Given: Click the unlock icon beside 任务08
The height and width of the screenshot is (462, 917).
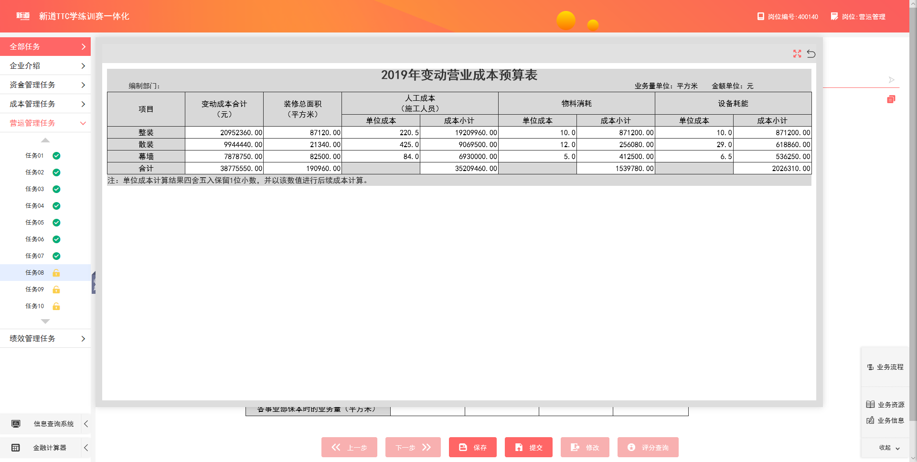Looking at the screenshot, I should (x=56, y=273).
